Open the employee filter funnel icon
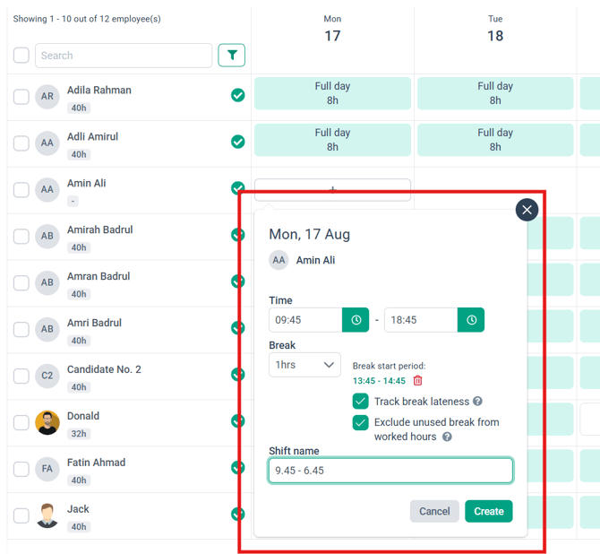600x554 pixels. [232, 56]
